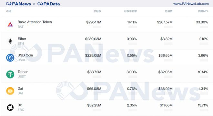Sort by the borrow APY column header
The width and height of the screenshot is (213, 116).
pos(203,11)
